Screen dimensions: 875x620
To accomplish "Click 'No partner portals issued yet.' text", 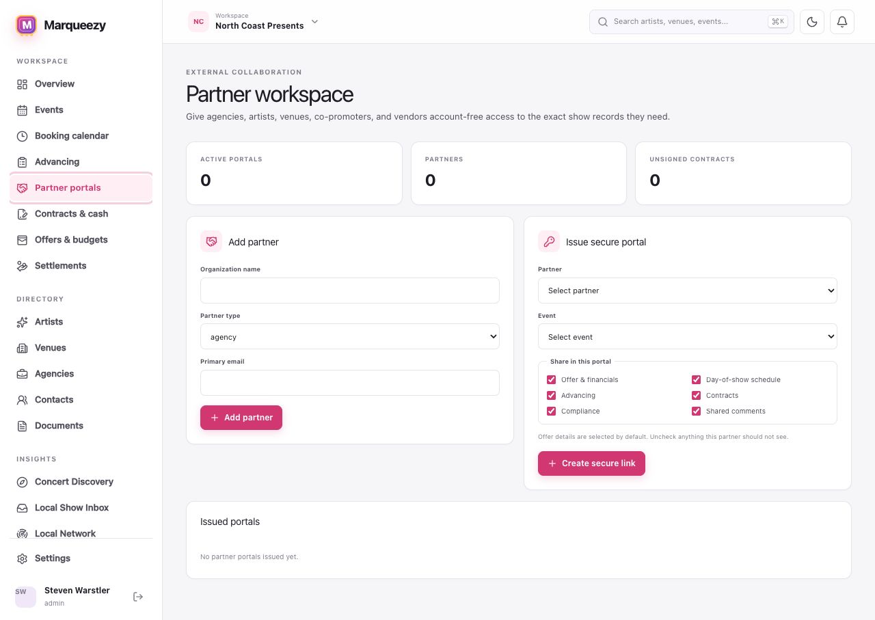I will click(249, 556).
